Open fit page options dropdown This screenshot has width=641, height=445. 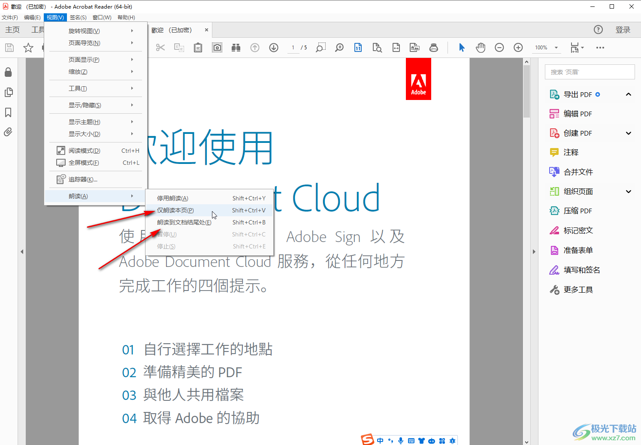[x=577, y=48]
